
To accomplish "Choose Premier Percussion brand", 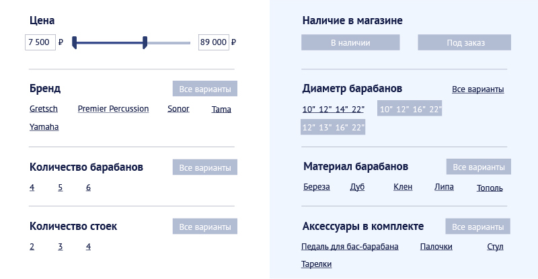I will [x=113, y=109].
